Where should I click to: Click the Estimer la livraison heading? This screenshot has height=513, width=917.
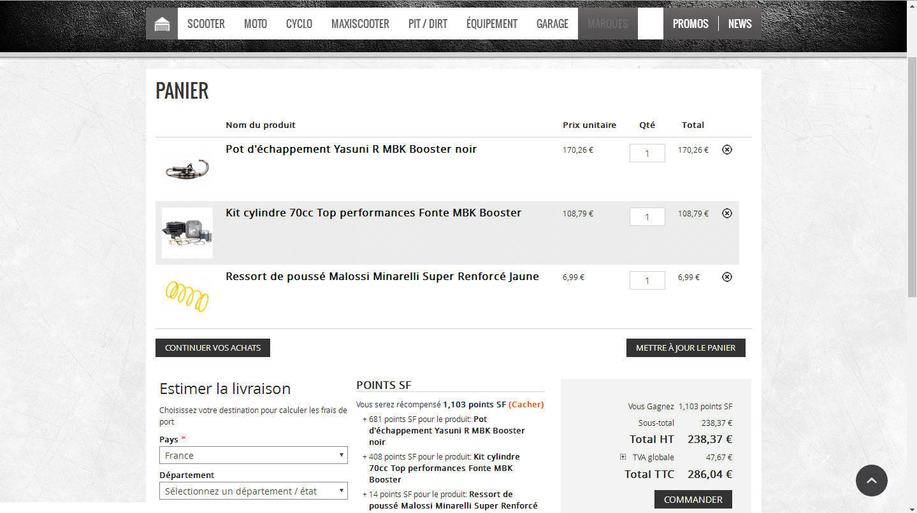coord(225,389)
